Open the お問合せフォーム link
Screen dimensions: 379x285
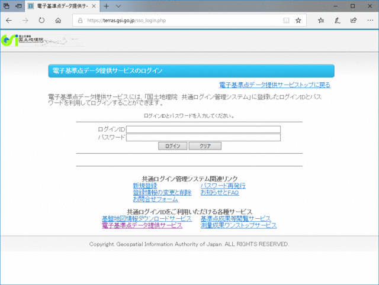click(x=155, y=199)
